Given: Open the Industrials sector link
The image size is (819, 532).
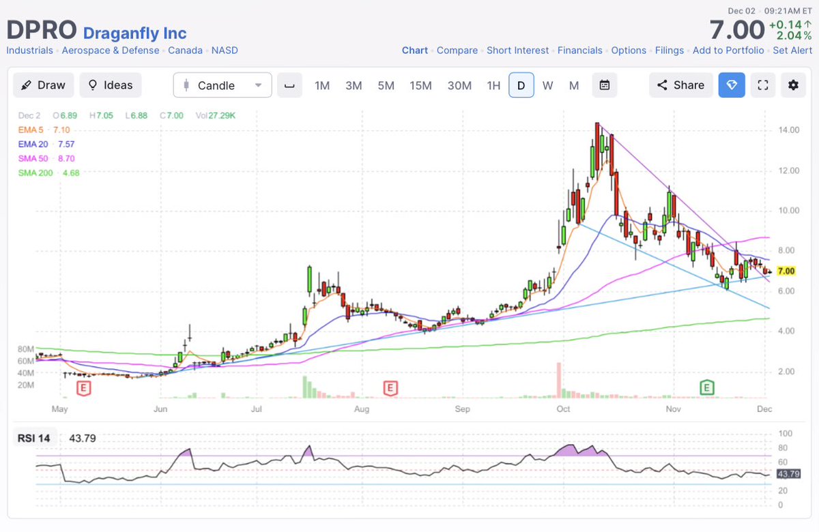Looking at the screenshot, I should [x=29, y=50].
